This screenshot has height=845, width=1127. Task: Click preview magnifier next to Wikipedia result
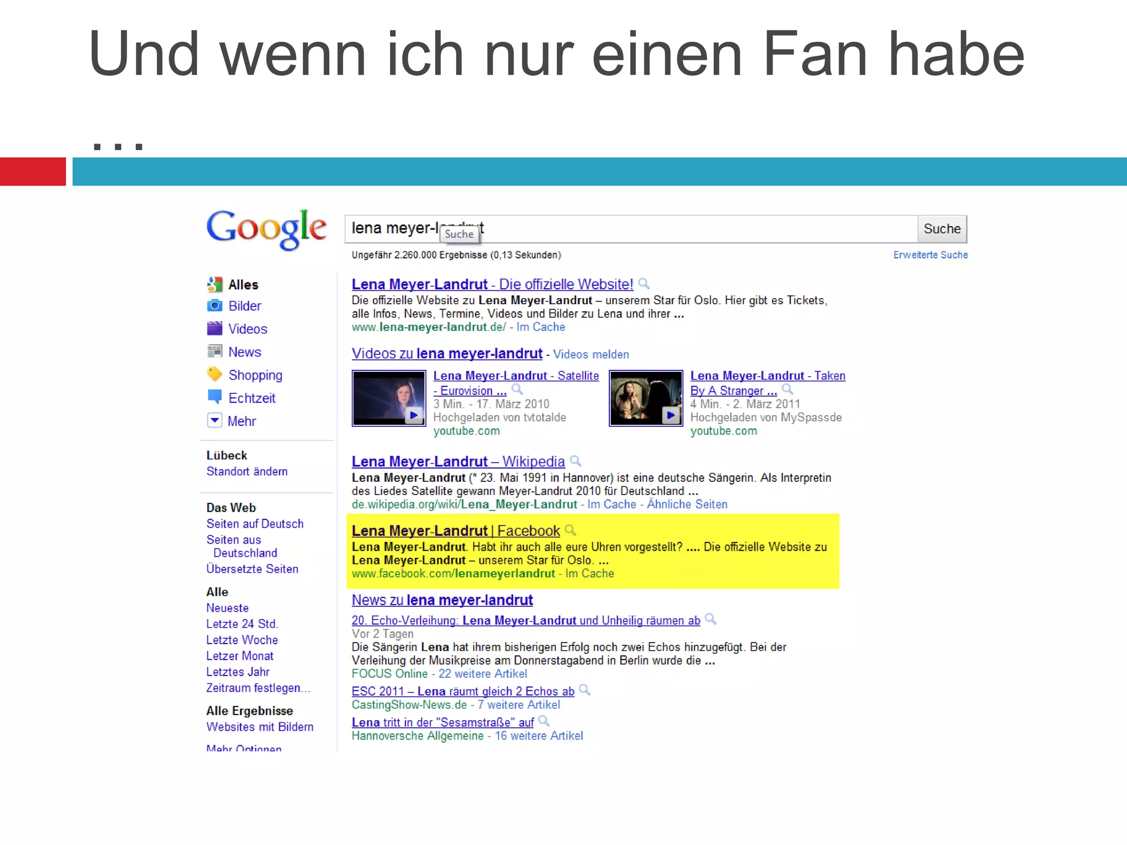(576, 461)
